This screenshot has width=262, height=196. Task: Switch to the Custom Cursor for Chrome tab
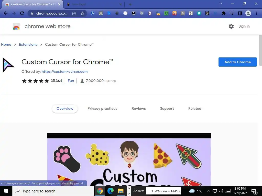(33, 4)
